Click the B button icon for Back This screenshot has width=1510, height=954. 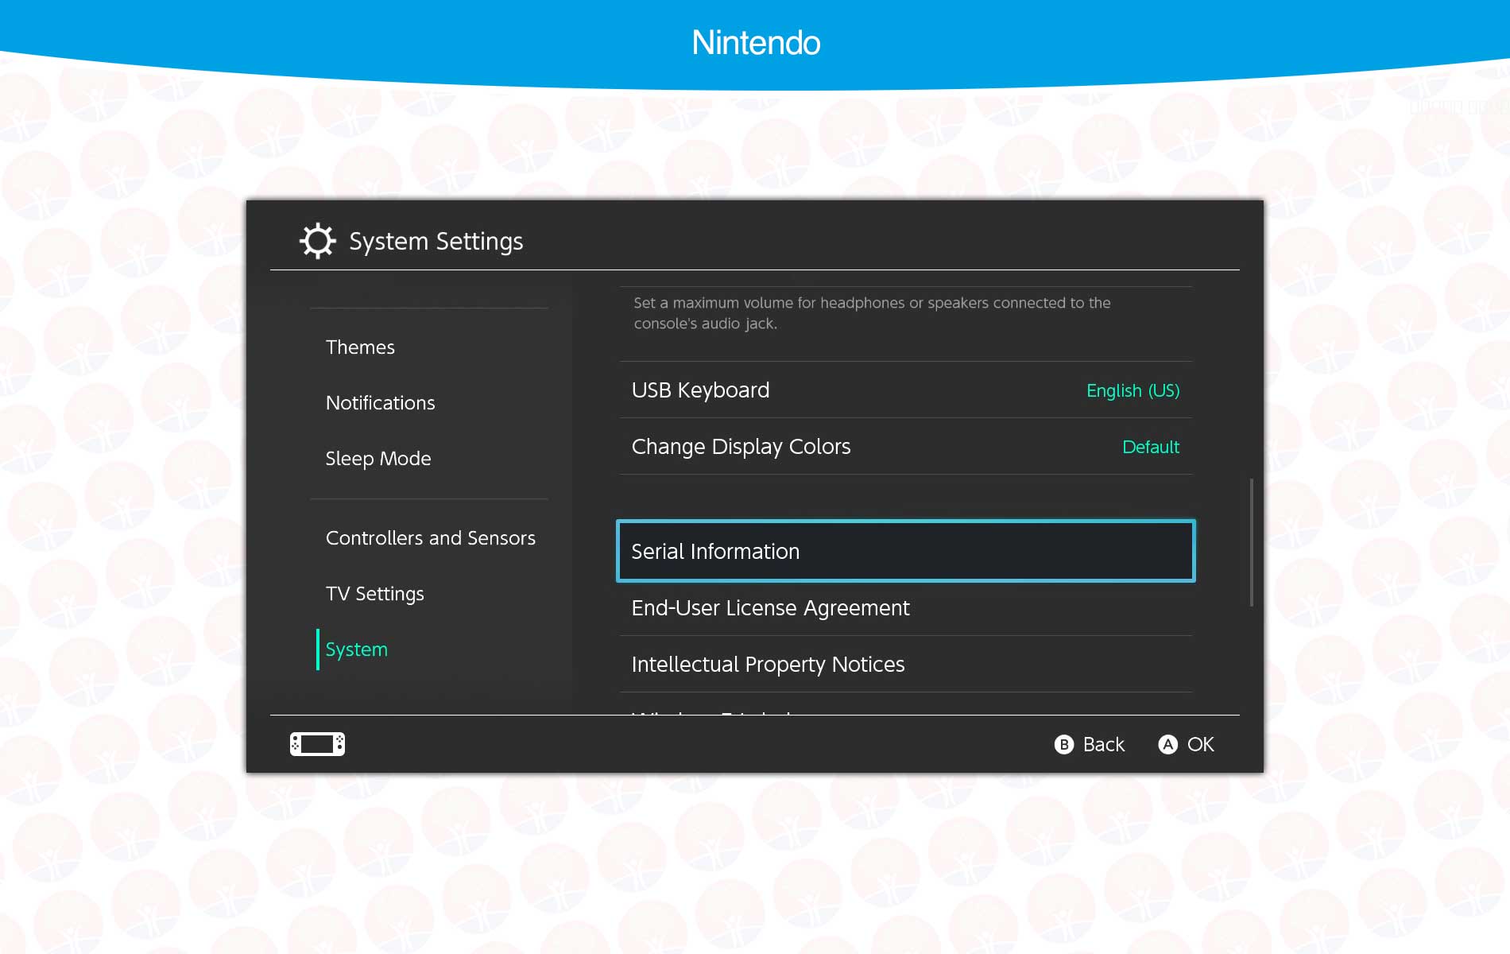[x=1064, y=744]
